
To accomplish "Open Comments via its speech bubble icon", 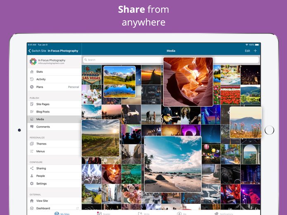I will [x=32, y=127].
